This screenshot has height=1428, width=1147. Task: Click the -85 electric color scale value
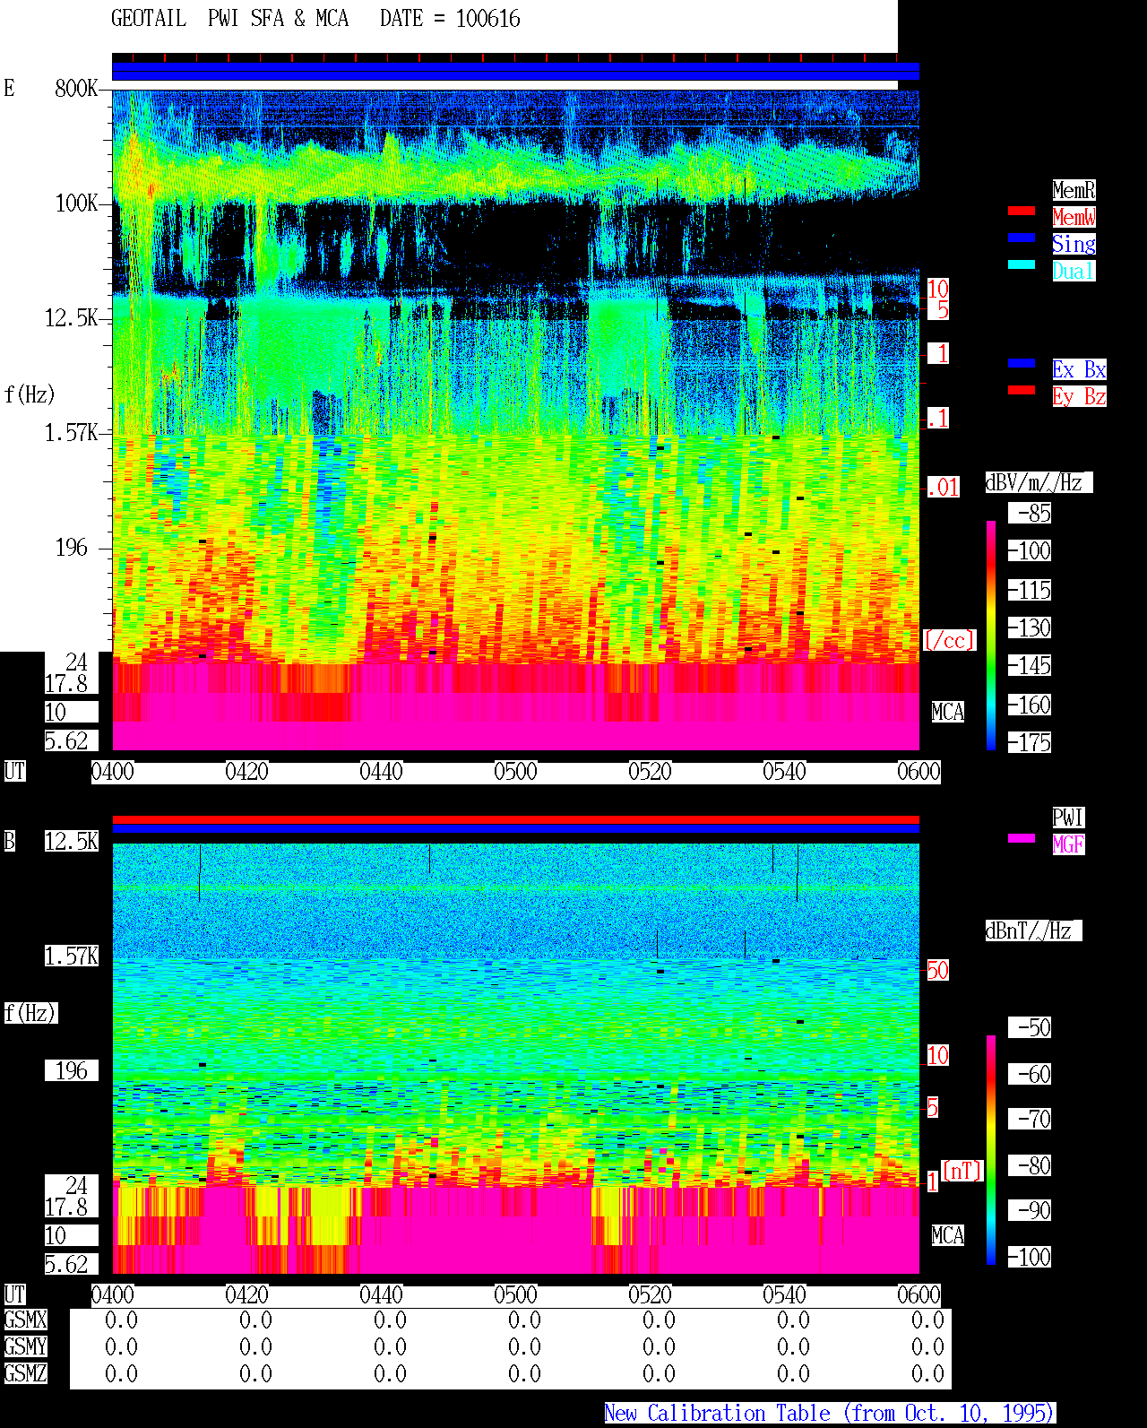point(1030,513)
